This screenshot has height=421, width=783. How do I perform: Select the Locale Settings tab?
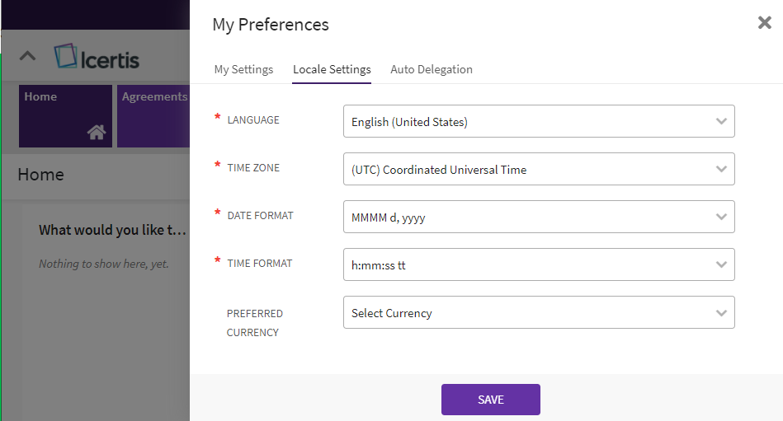[x=332, y=69]
